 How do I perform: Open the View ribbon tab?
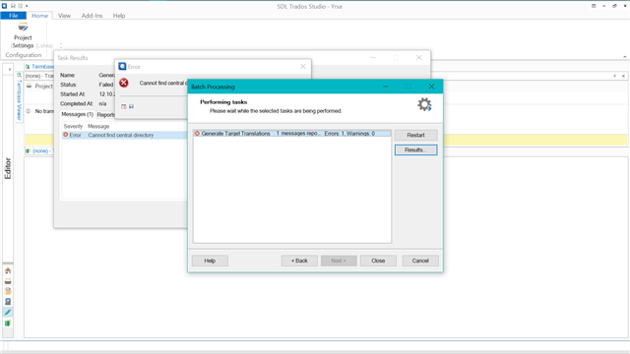[64, 16]
